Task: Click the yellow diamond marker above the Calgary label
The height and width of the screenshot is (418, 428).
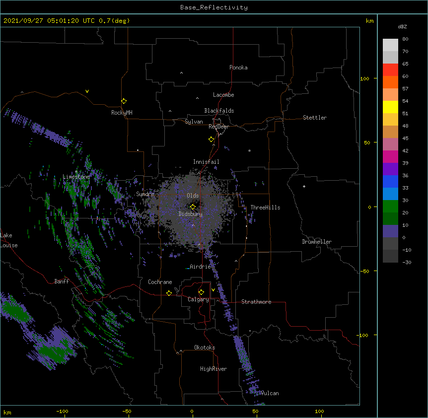Action: pyautogui.click(x=201, y=292)
